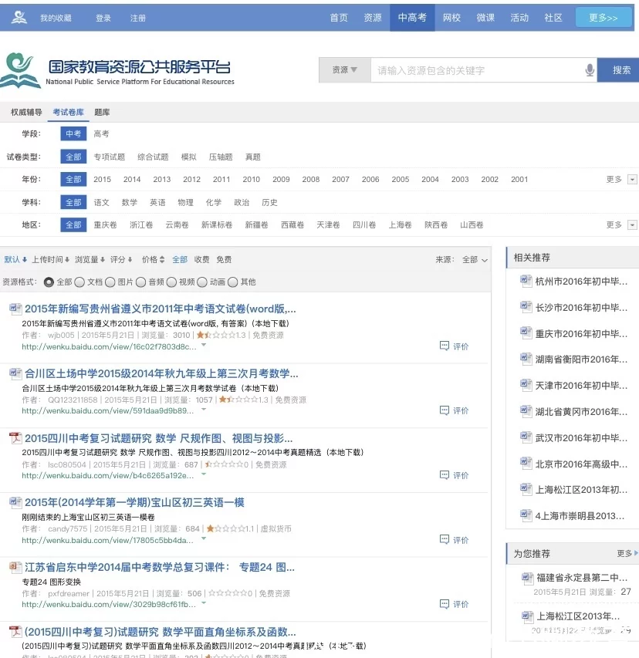Click the PowerPoint icon for 江苏省启东中学 result
Image resolution: width=639 pixels, height=658 pixels.
pos(15,568)
